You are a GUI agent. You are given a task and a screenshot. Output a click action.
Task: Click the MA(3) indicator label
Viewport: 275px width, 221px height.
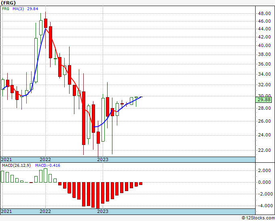pyautogui.click(x=18, y=9)
